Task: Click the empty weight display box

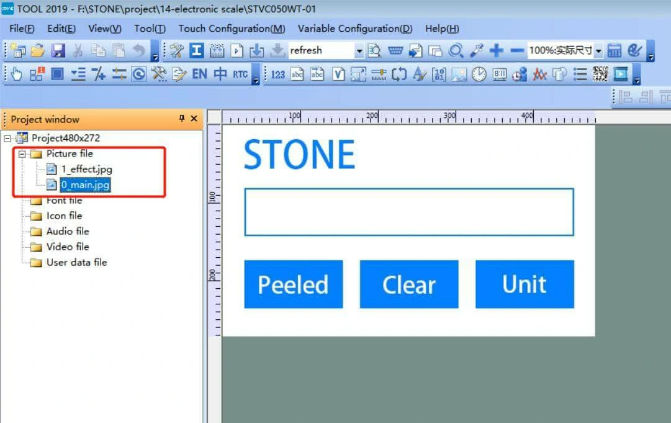Action: (408, 212)
